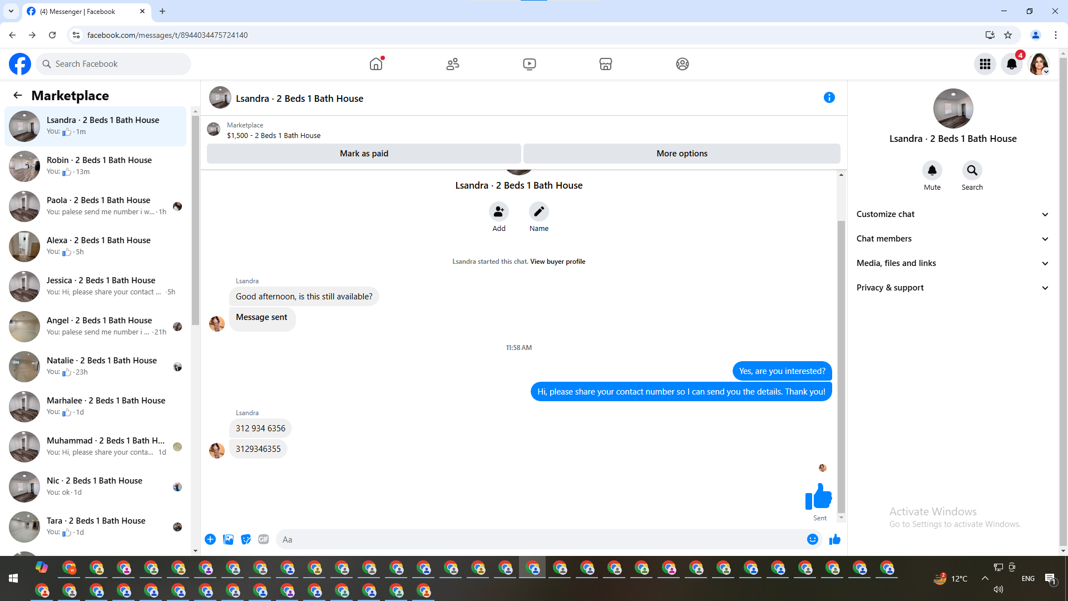Open the Muhammad conversation in the list
Image resolution: width=1068 pixels, height=601 pixels.
[96, 447]
